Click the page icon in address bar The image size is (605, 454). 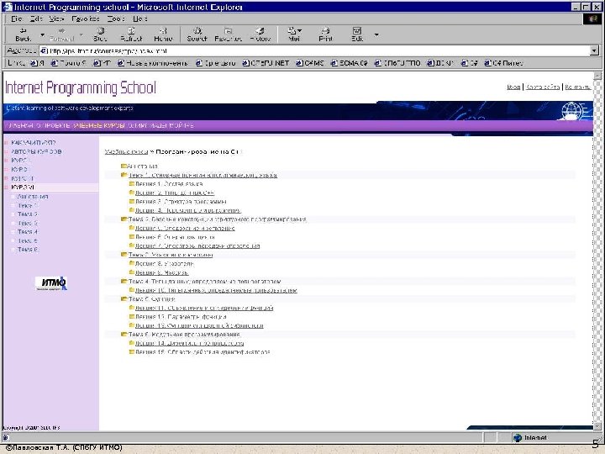click(44, 50)
